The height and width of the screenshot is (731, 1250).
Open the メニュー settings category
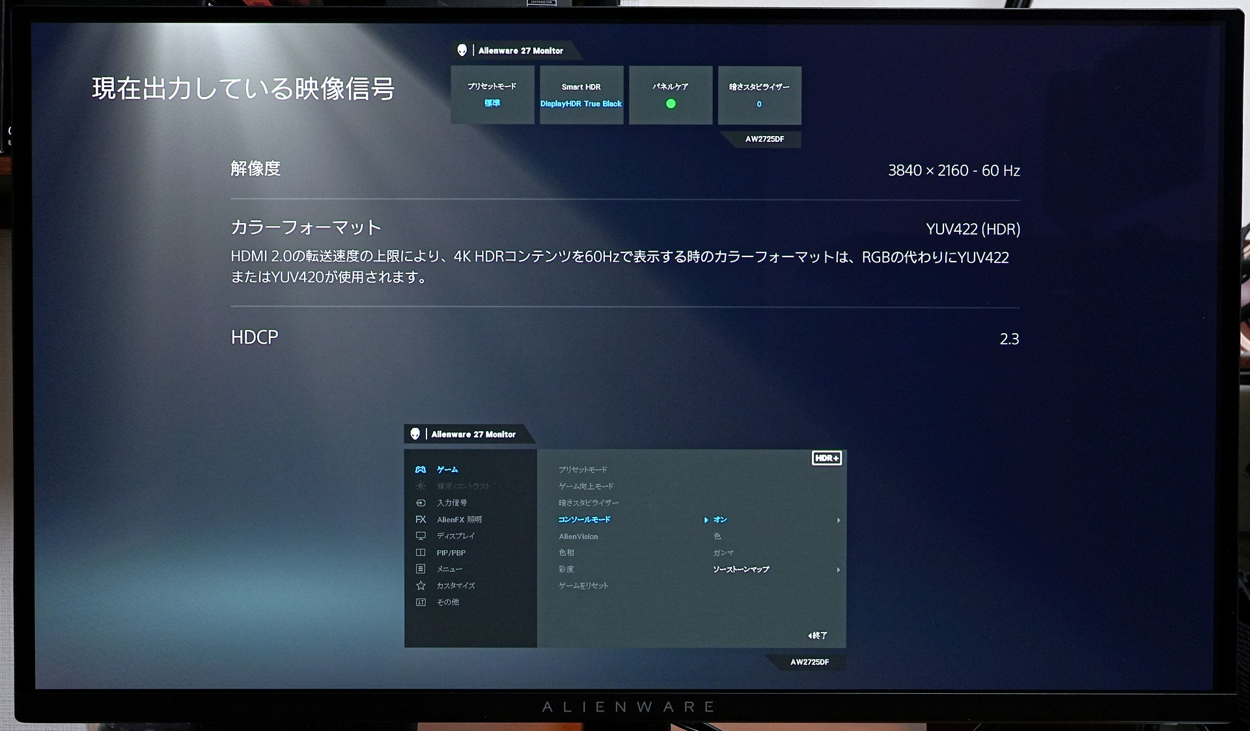pos(449,569)
